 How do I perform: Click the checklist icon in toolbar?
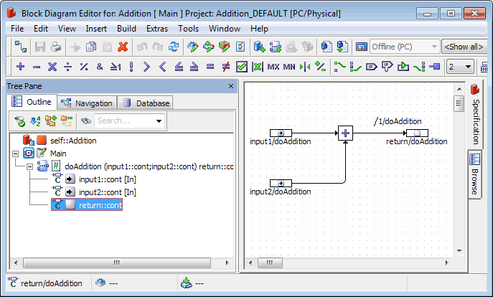[240, 47]
